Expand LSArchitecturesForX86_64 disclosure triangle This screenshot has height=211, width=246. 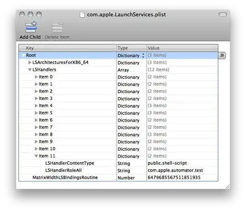tap(30, 63)
